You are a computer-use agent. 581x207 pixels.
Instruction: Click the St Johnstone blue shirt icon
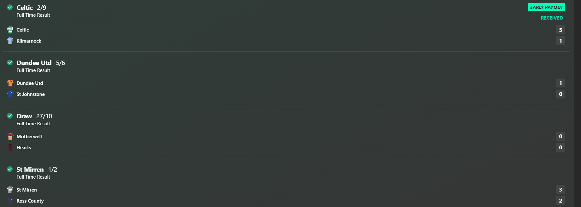(10, 94)
